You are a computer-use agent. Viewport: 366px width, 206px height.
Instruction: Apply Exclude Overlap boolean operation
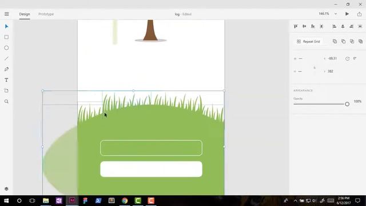pyautogui.click(x=361, y=41)
